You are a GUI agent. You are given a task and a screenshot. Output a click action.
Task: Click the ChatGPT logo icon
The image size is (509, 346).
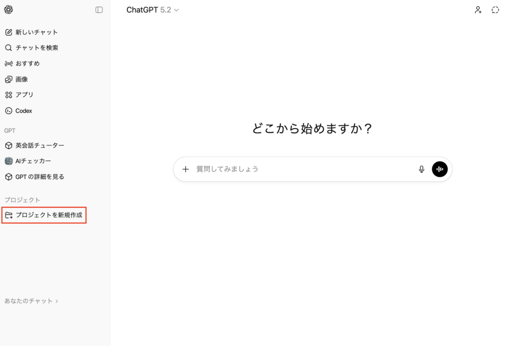click(8, 10)
